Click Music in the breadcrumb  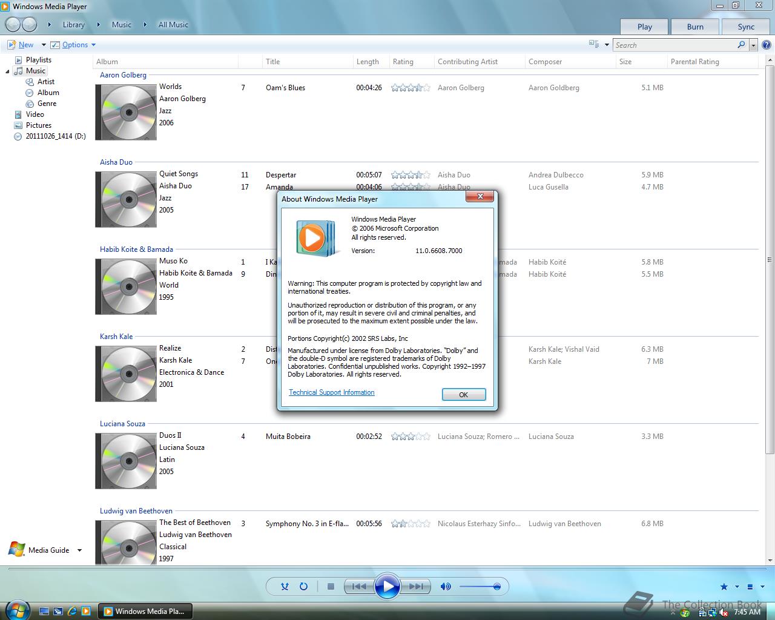[x=122, y=25]
